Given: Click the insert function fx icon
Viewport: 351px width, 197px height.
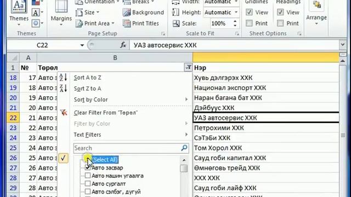Looking at the screenshot, I should 123,45.
